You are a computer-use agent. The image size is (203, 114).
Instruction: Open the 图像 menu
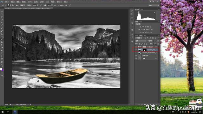(x=18, y=2)
